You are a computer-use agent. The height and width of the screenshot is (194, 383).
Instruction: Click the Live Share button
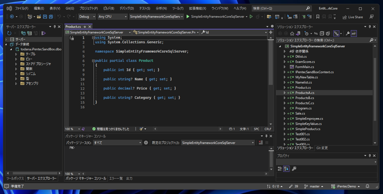pos(353,17)
